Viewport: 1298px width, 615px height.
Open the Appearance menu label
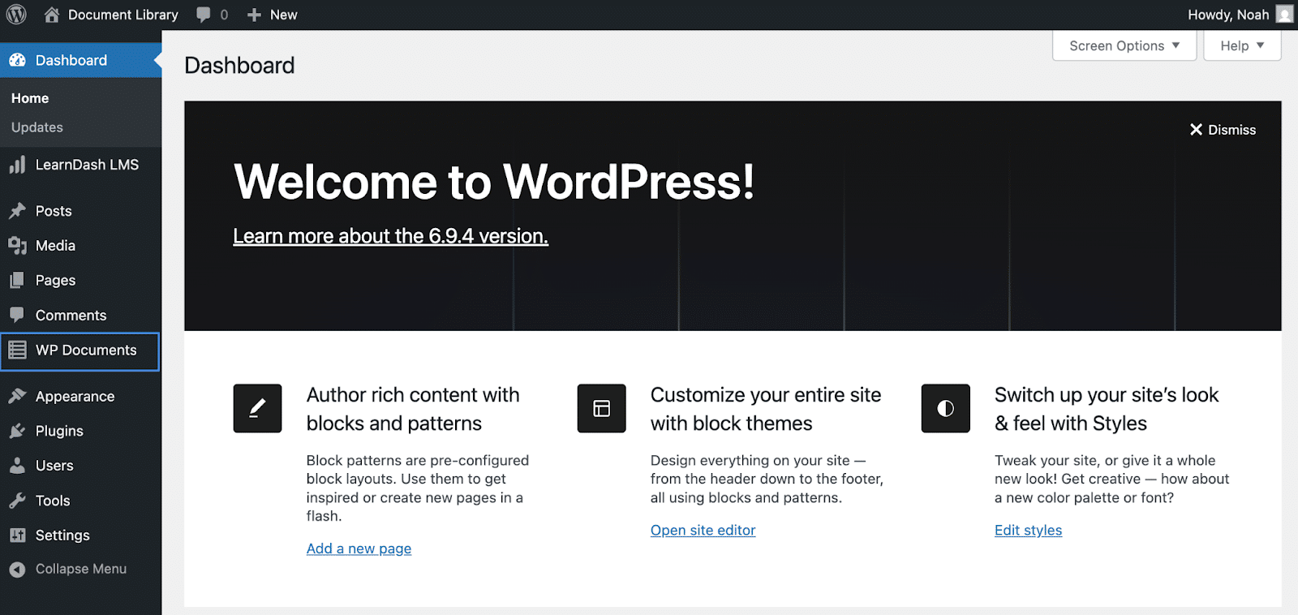pyautogui.click(x=75, y=397)
